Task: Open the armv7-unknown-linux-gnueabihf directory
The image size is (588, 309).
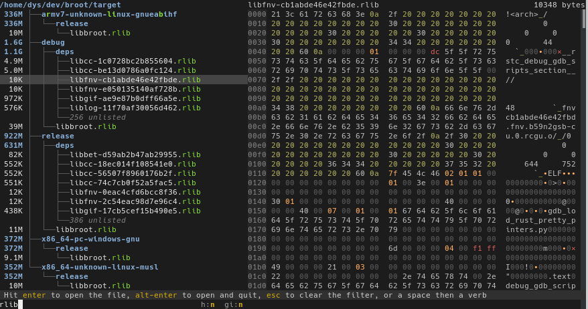Action: point(109,14)
